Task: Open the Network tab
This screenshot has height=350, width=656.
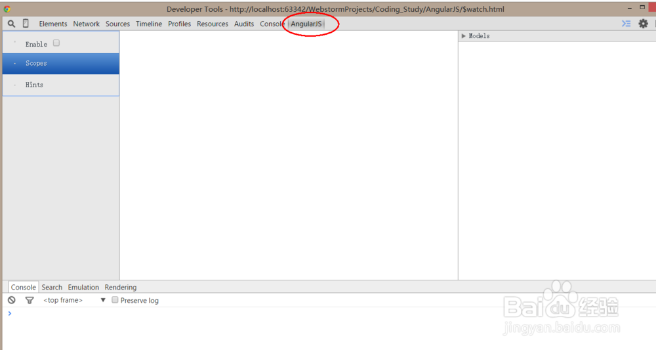Action: tap(86, 24)
